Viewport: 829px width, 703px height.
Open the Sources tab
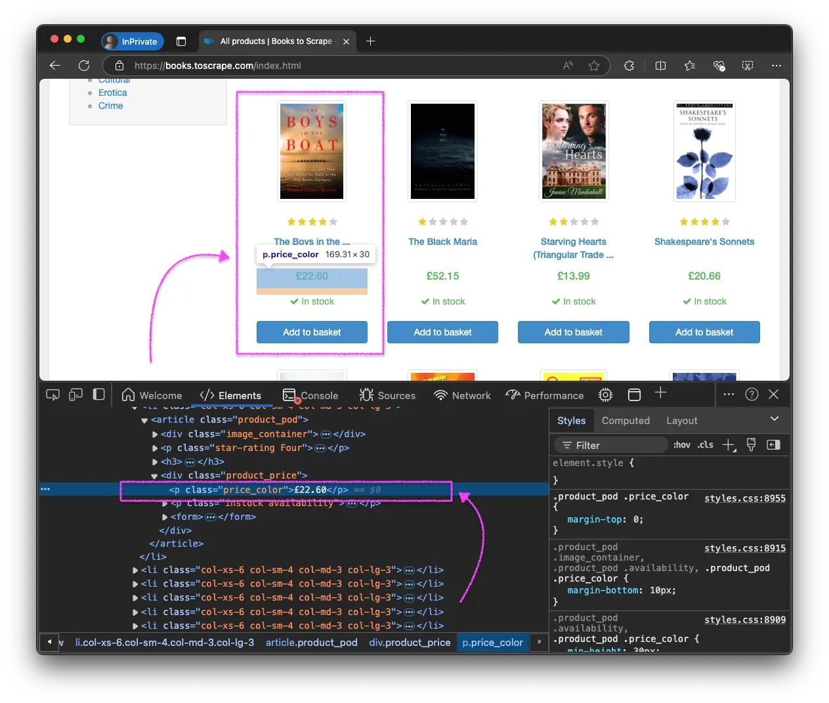387,395
